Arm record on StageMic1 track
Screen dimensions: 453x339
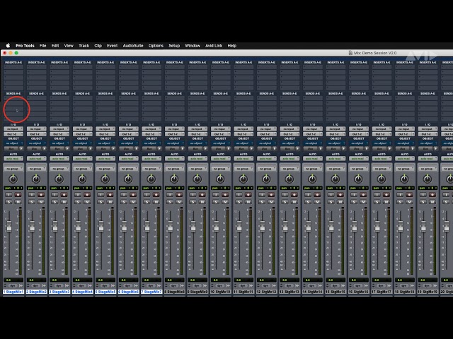(18, 195)
